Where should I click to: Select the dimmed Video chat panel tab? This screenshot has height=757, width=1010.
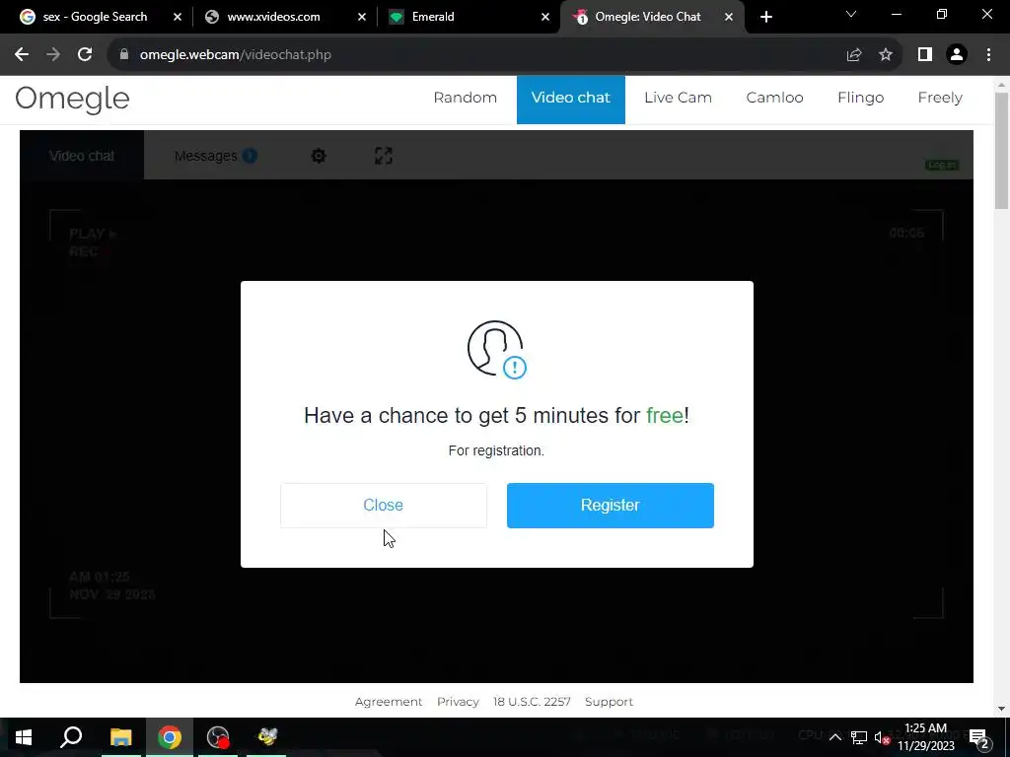(x=82, y=156)
